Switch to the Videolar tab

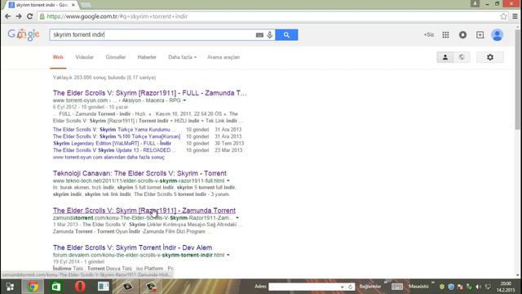pos(85,57)
